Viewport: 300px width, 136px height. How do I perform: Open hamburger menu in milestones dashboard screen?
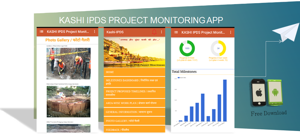point(176,32)
